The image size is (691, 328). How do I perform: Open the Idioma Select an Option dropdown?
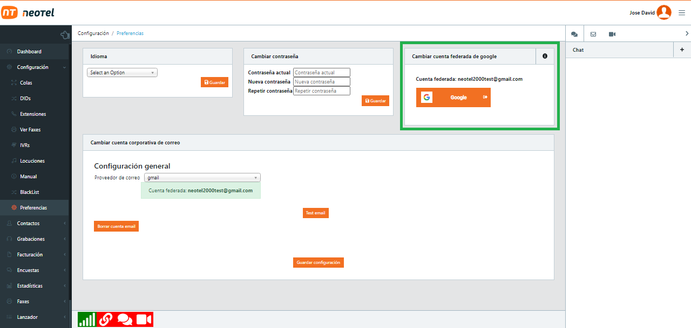122,73
